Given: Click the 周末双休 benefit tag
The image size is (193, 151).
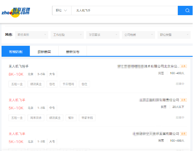Looking at the screenshot, I should pyautogui.click(x=36, y=118).
